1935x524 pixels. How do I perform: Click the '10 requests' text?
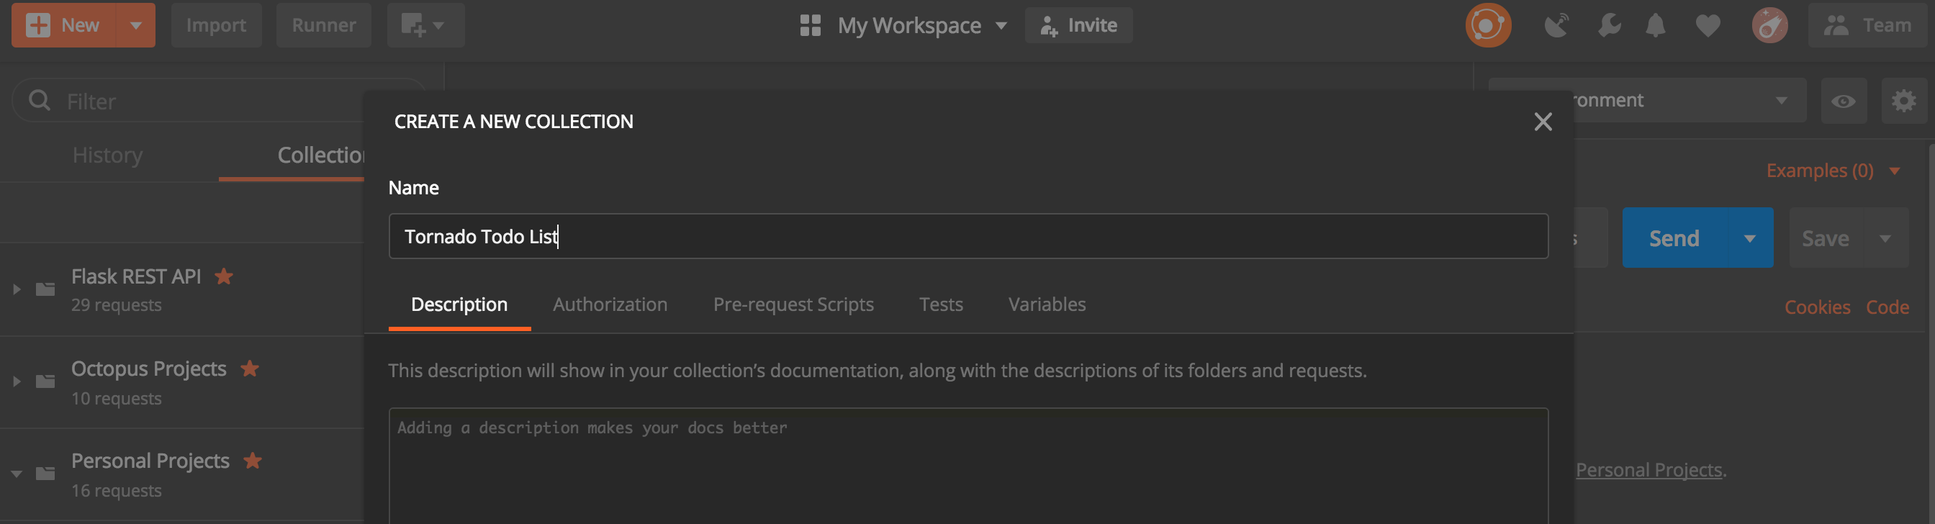point(117,398)
